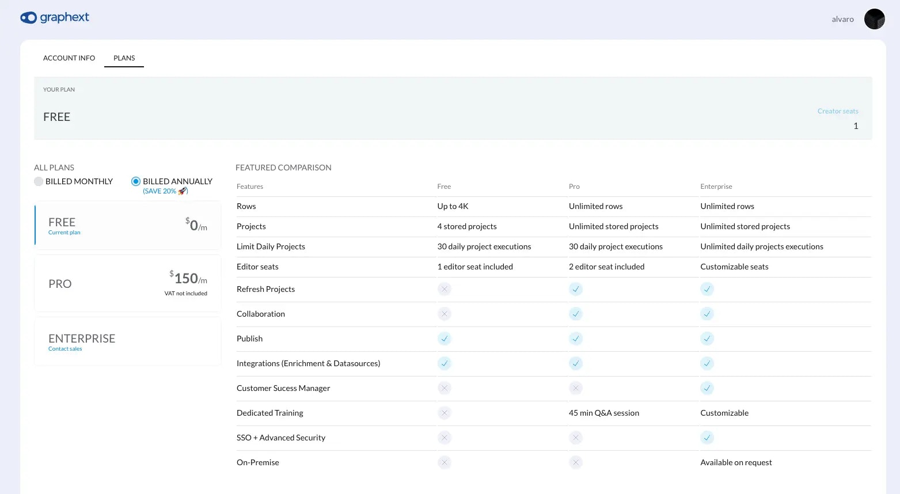Select the Billed Annually option
This screenshot has width=900, height=494.
(x=135, y=181)
